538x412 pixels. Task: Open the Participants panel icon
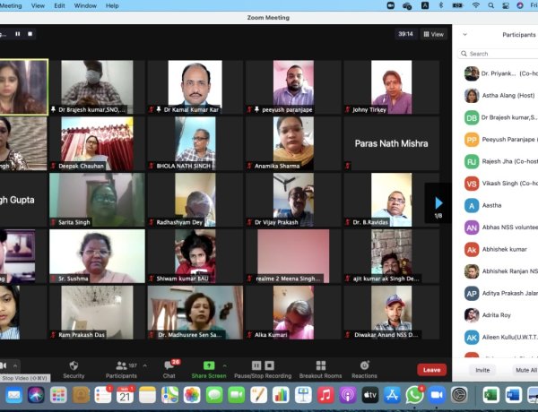coord(121,365)
